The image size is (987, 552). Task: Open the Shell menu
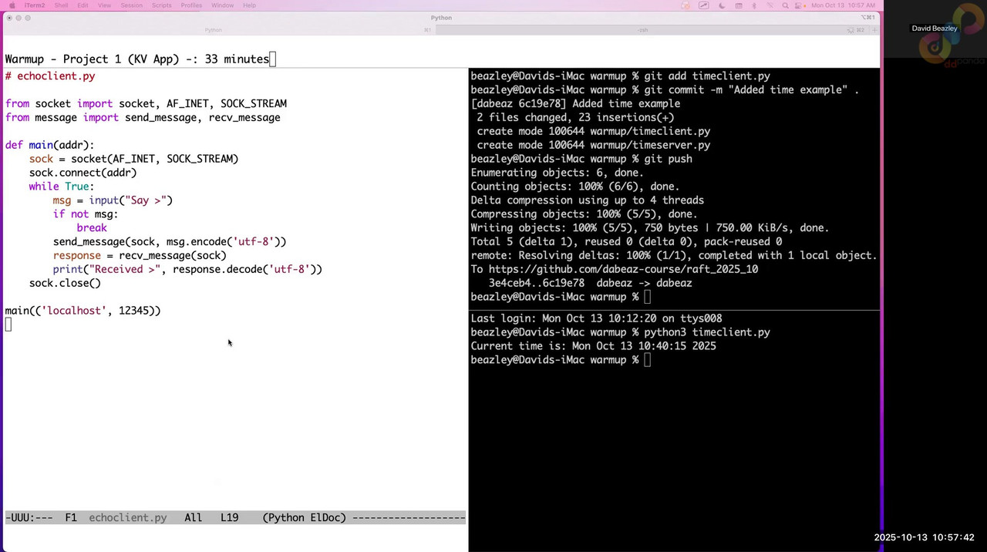click(61, 5)
